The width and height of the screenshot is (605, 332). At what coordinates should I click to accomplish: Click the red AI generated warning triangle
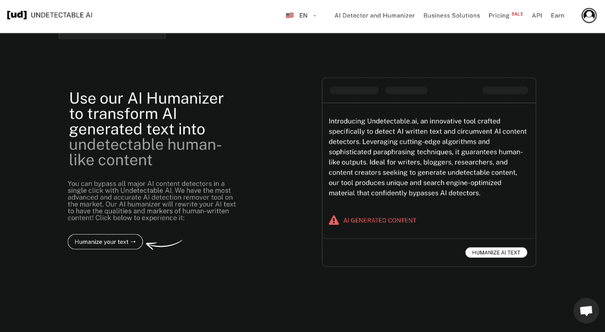coord(333,220)
